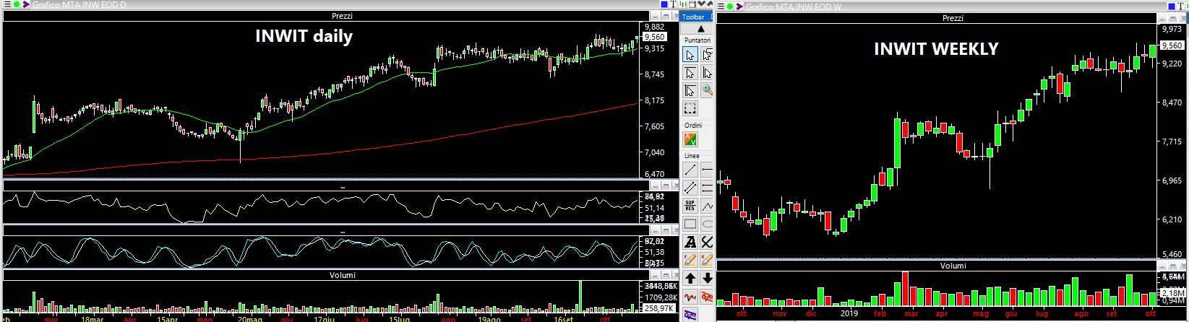
Task: Insert an up arrow marker
Action: pyautogui.click(x=690, y=278)
